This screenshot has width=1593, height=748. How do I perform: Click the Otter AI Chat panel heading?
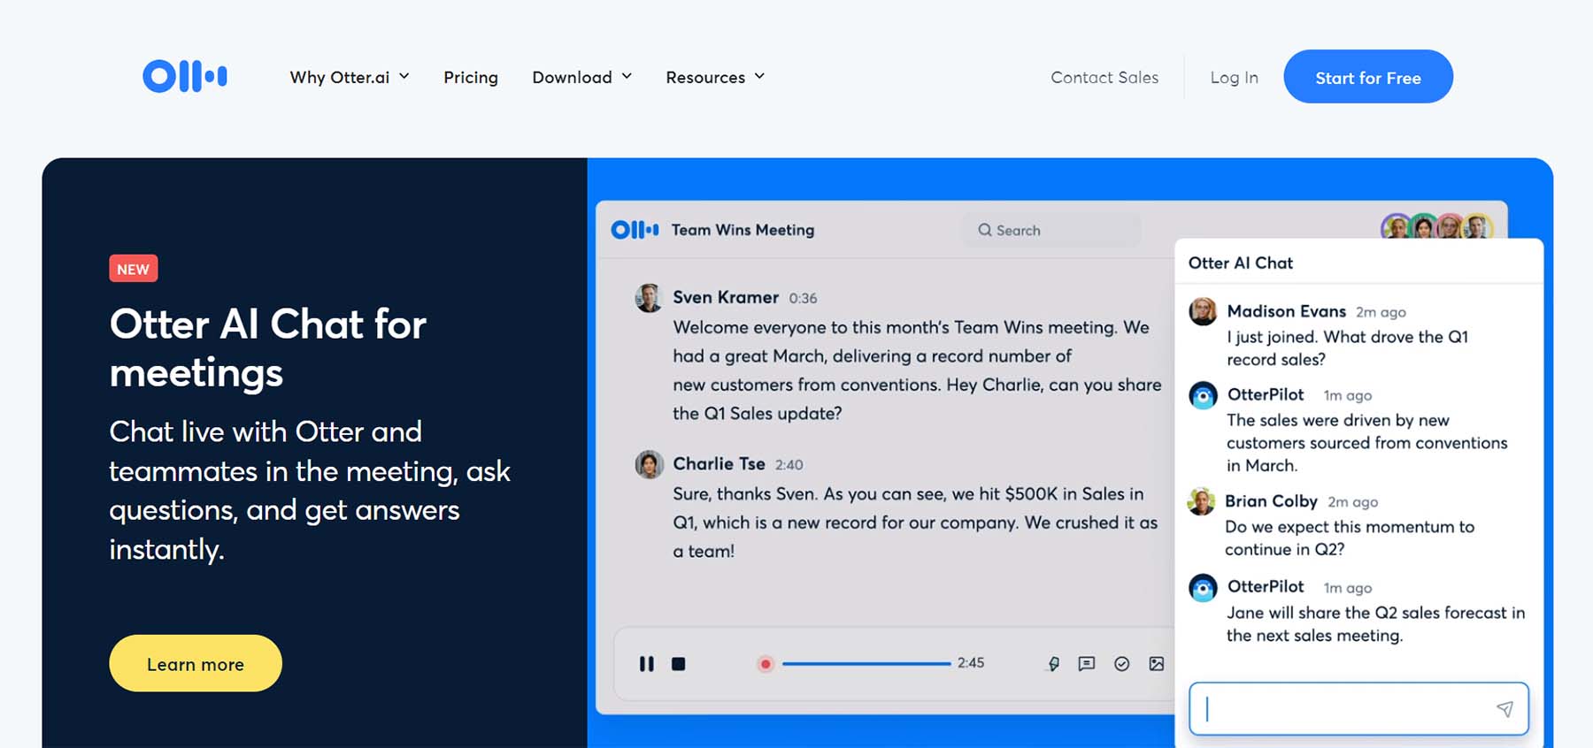point(1240,263)
